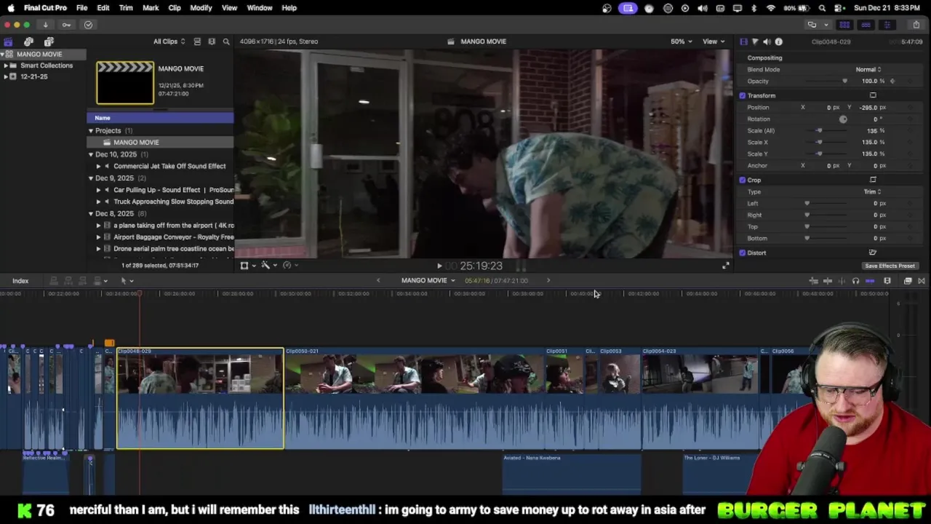Select Commercial Jet Take Off Sound Effect clip
Screen dimensions: 931x524
tap(169, 166)
